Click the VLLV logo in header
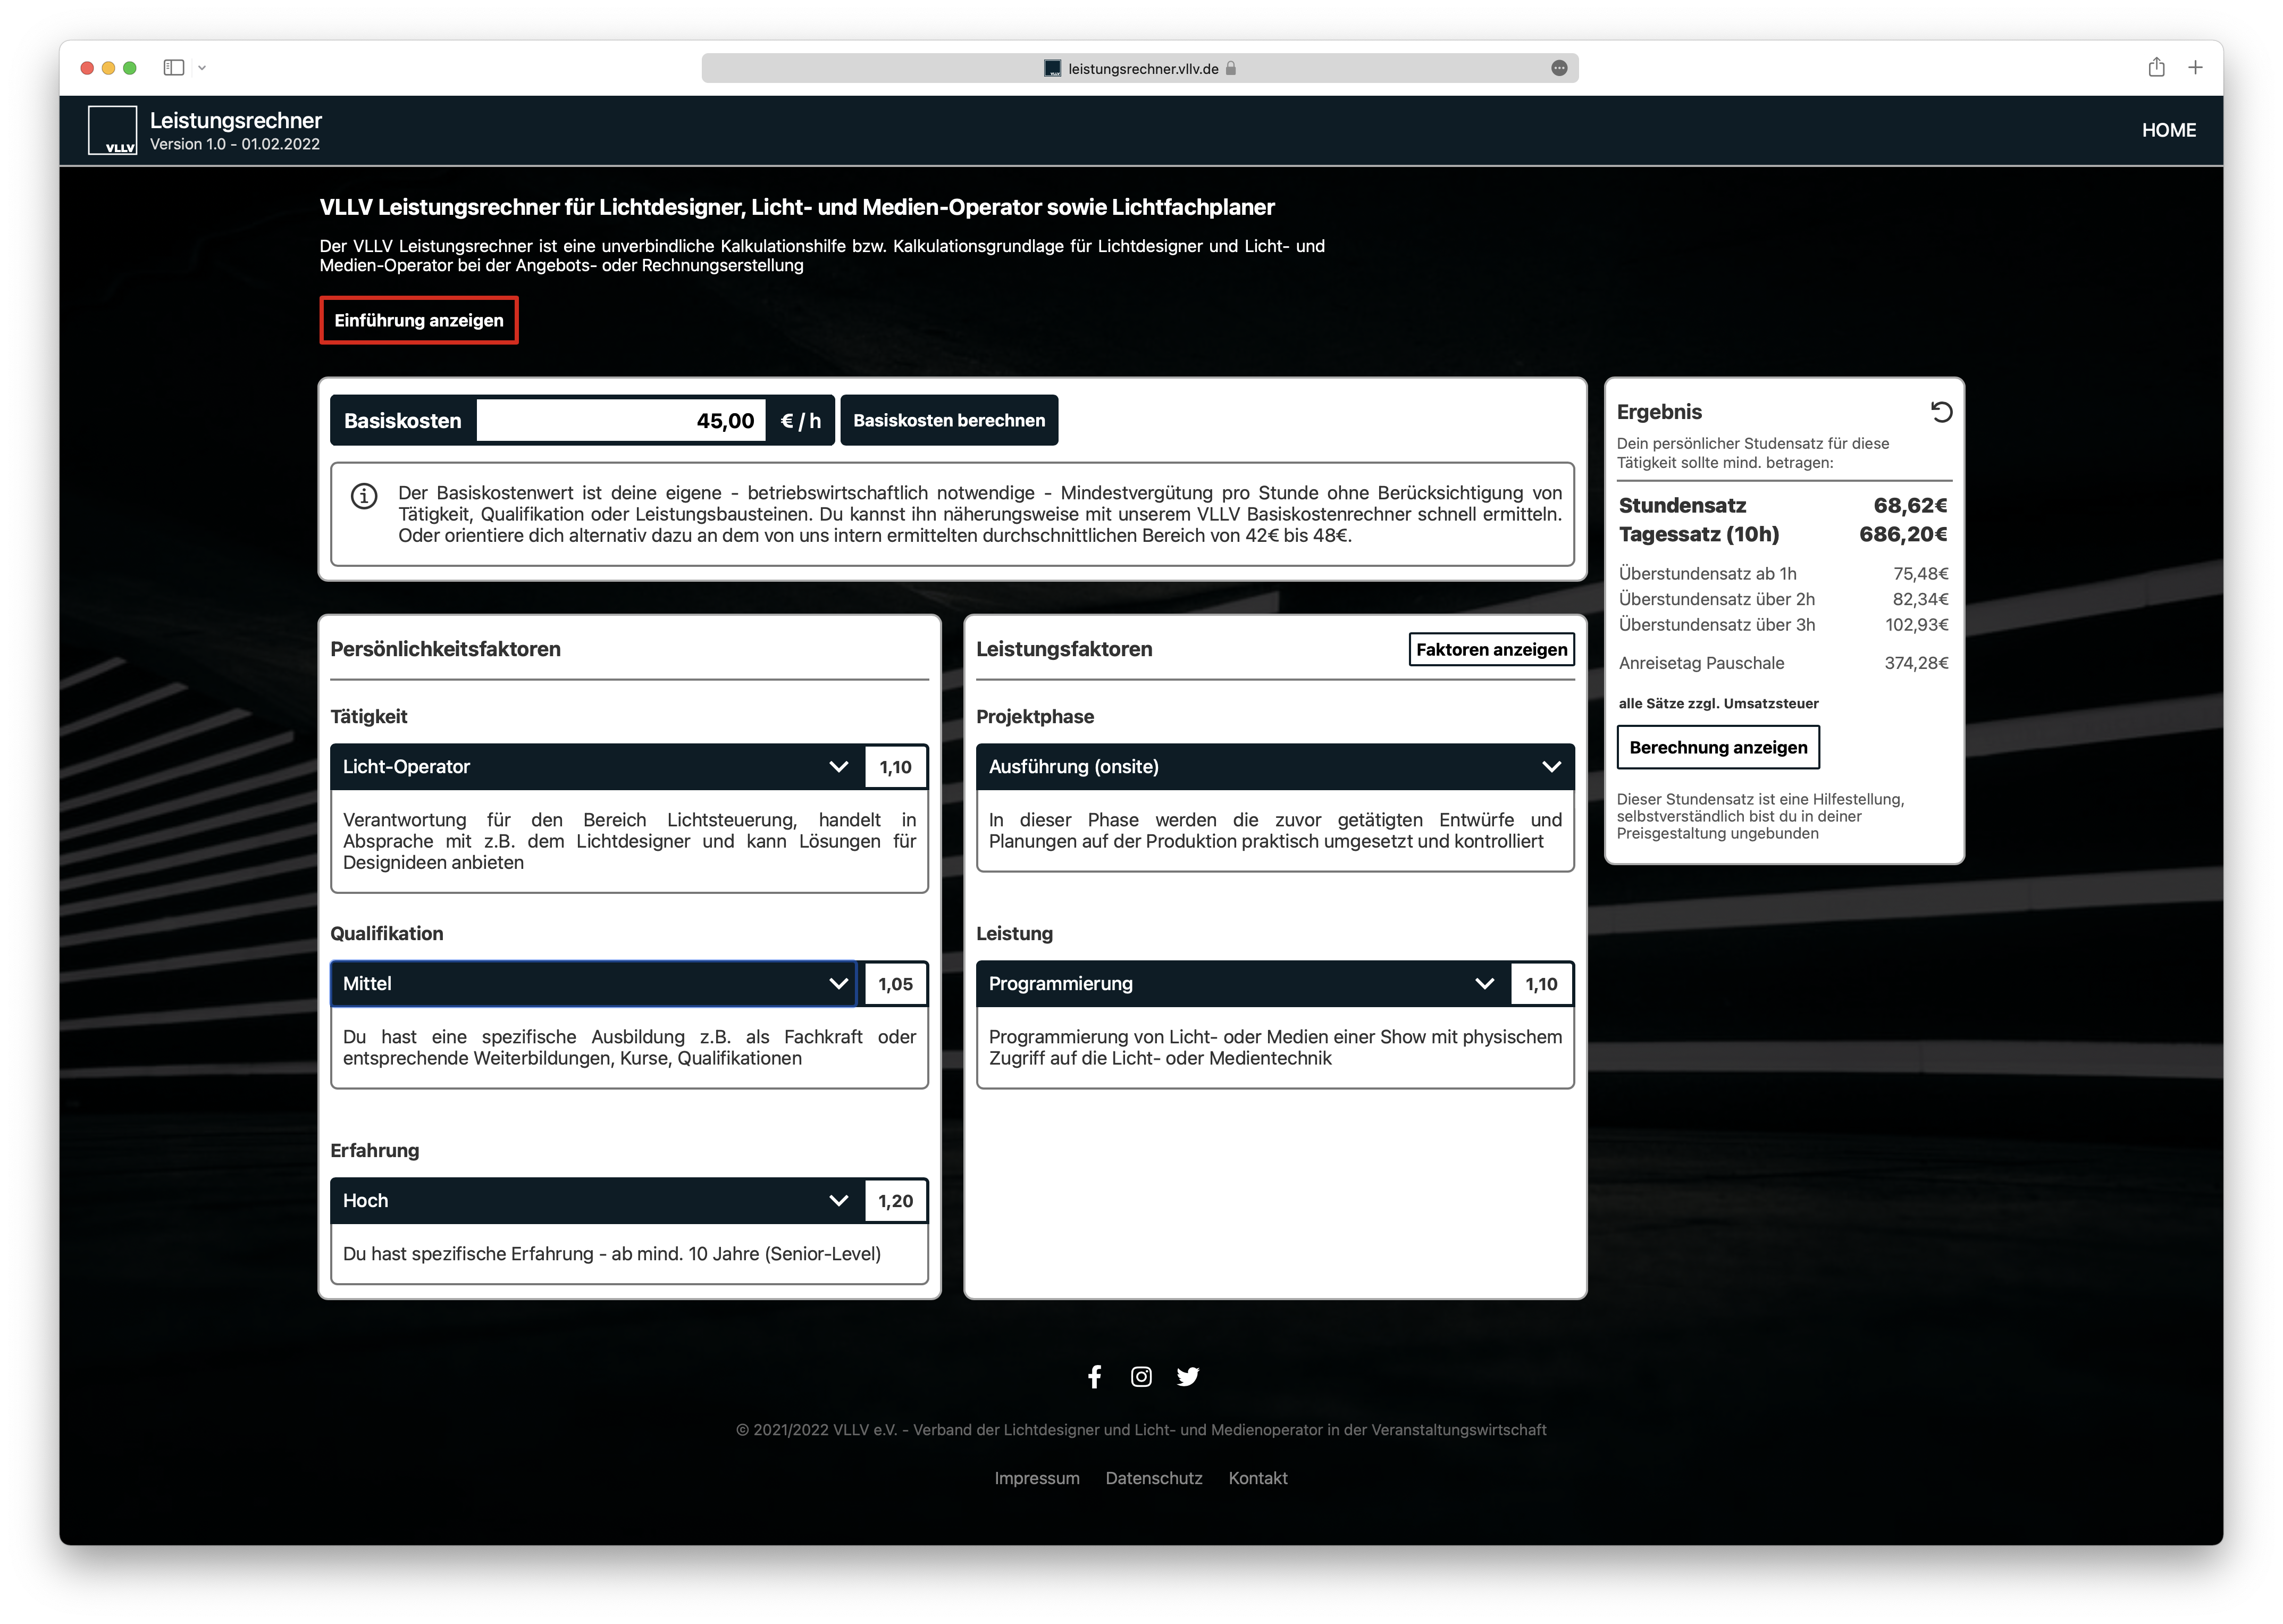 click(x=113, y=130)
